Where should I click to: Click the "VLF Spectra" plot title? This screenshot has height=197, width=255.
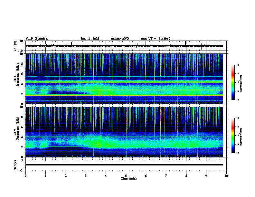36,39
